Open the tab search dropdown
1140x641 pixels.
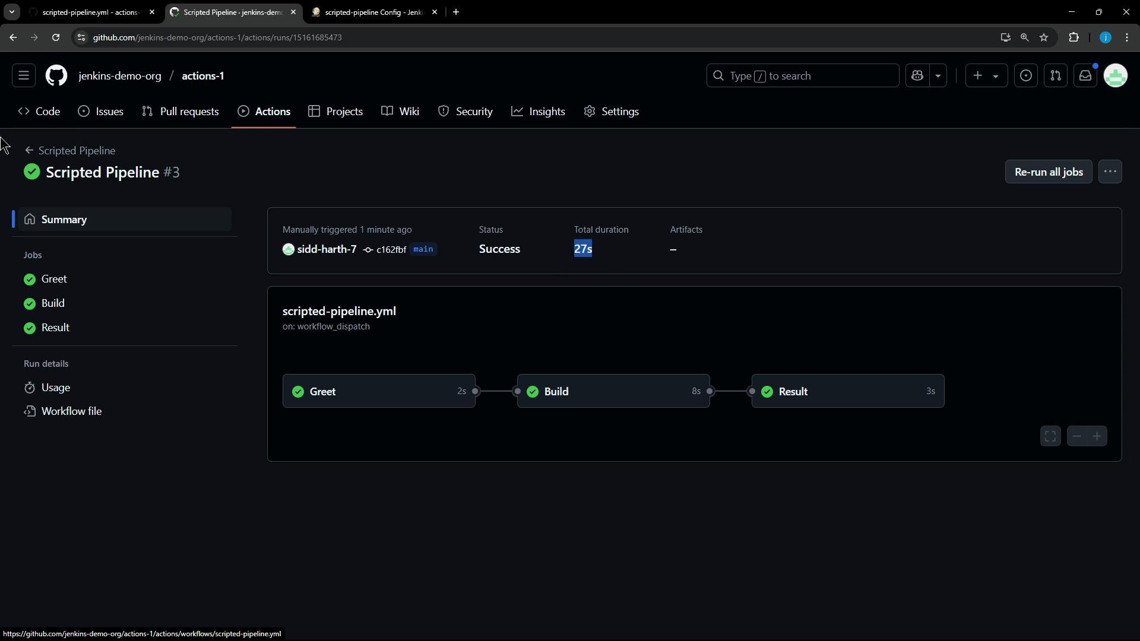pos(11,12)
